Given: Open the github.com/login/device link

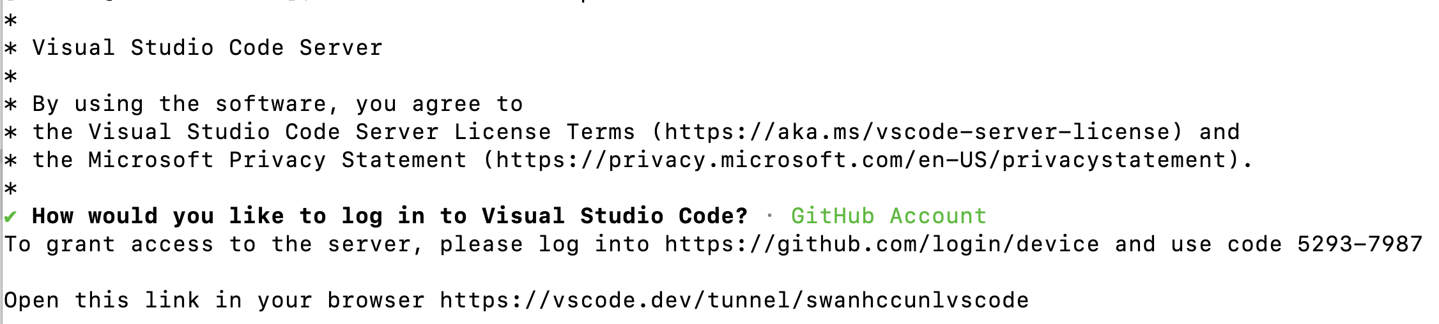Looking at the screenshot, I should 881,244.
